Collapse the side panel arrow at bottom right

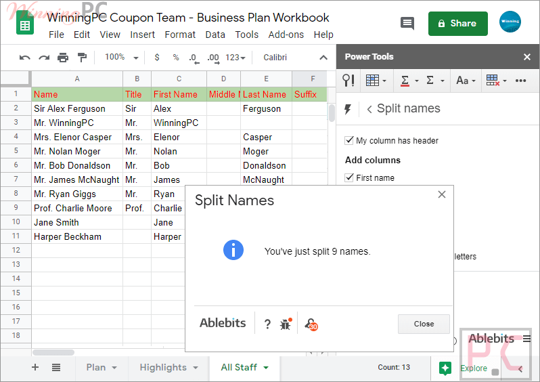click(520, 369)
